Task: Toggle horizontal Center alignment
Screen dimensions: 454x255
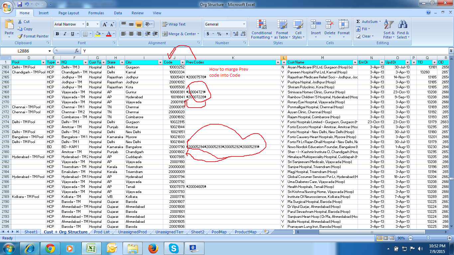Action: pyautogui.click(x=131, y=34)
